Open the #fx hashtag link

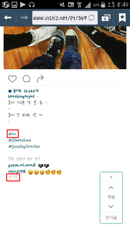12,134
